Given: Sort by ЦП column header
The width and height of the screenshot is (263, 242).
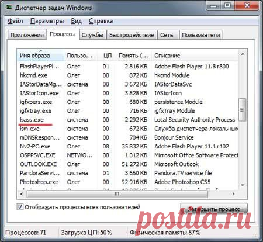Looking at the screenshot, I should pyautogui.click(x=106, y=55).
